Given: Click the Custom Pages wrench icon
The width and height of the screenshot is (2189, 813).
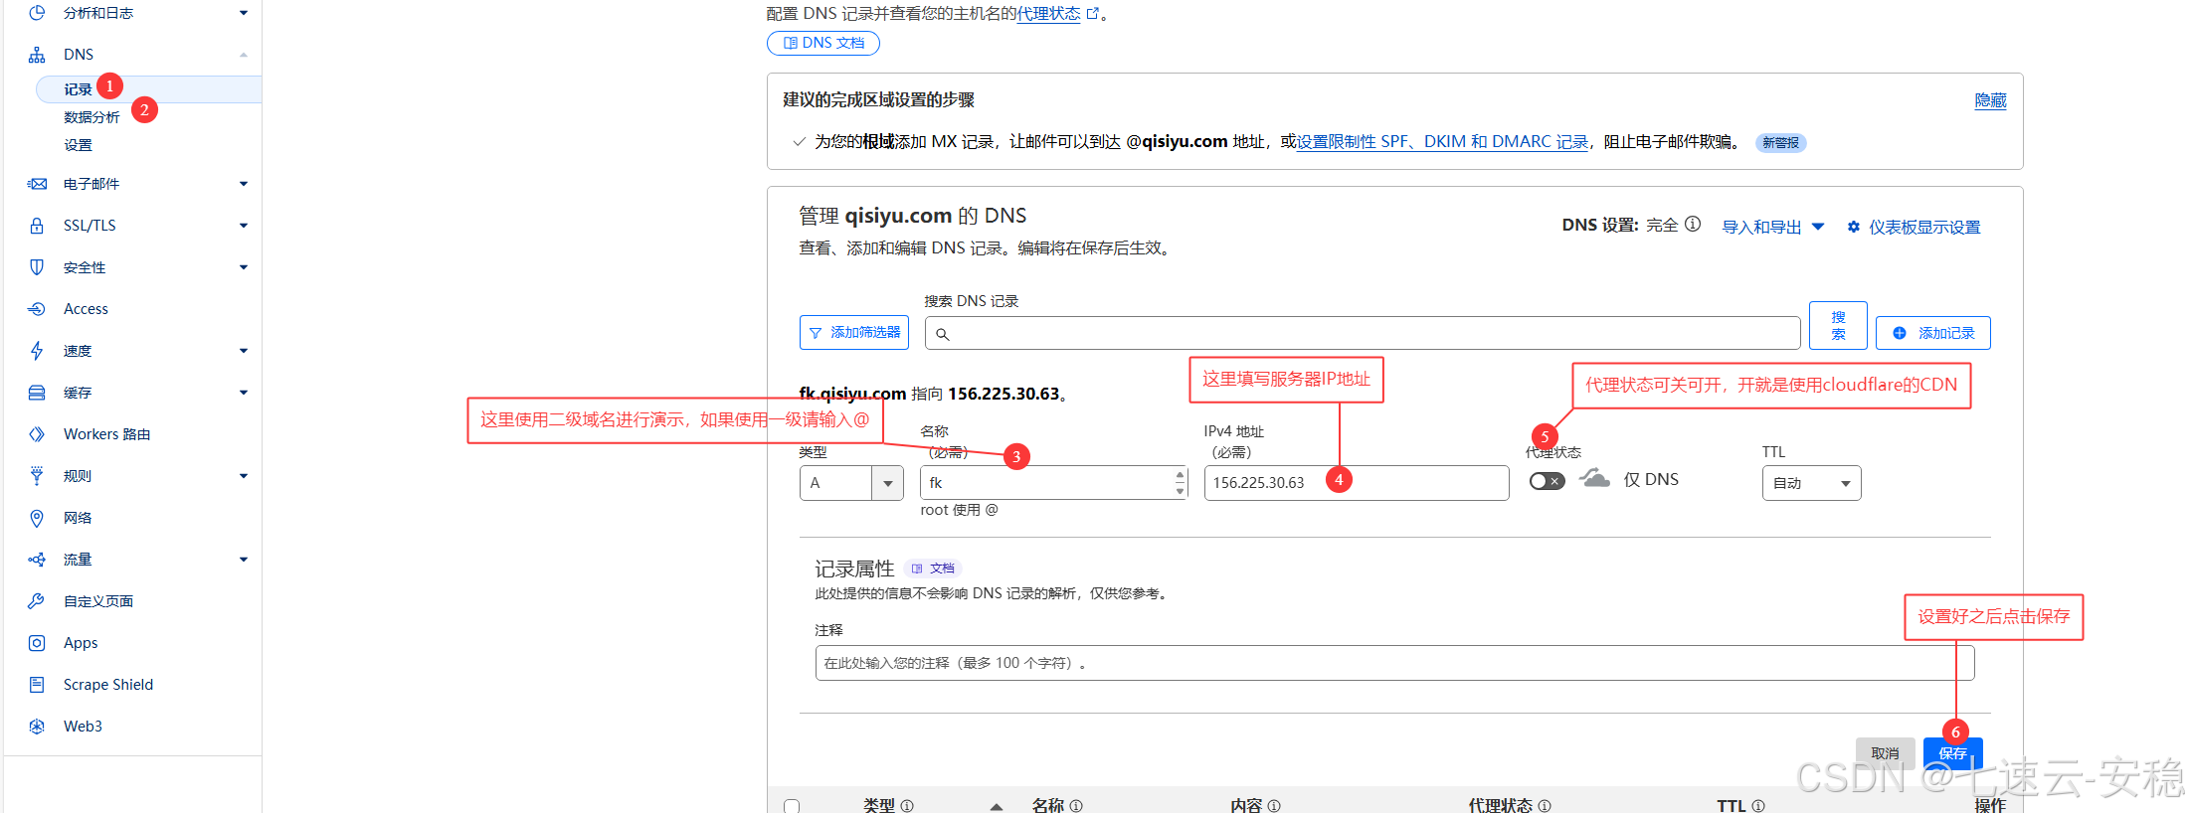Looking at the screenshot, I should (37, 601).
